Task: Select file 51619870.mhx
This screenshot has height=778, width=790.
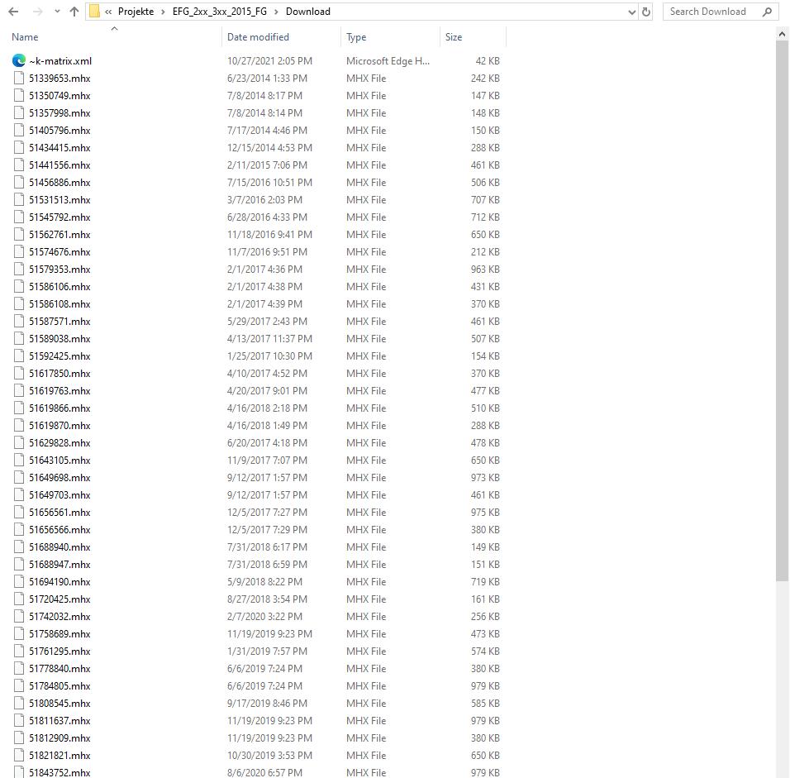Action: pyautogui.click(x=59, y=426)
